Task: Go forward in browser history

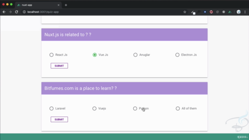Action: (11, 12)
